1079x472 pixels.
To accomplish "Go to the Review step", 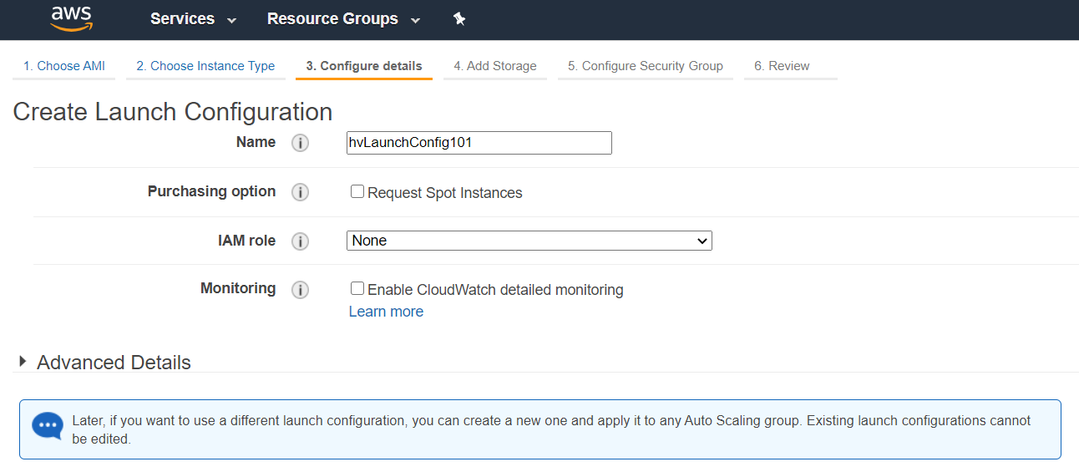I will click(782, 66).
